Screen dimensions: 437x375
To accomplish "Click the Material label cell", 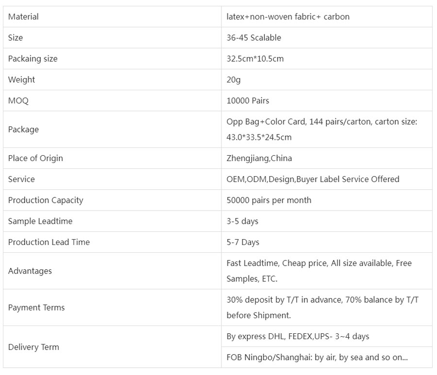I will [23, 17].
